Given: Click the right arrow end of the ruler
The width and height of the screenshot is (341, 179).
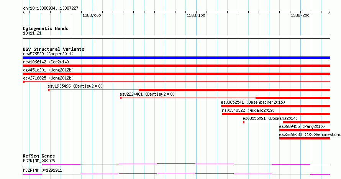Looking at the screenshot, I should coord(329,12).
